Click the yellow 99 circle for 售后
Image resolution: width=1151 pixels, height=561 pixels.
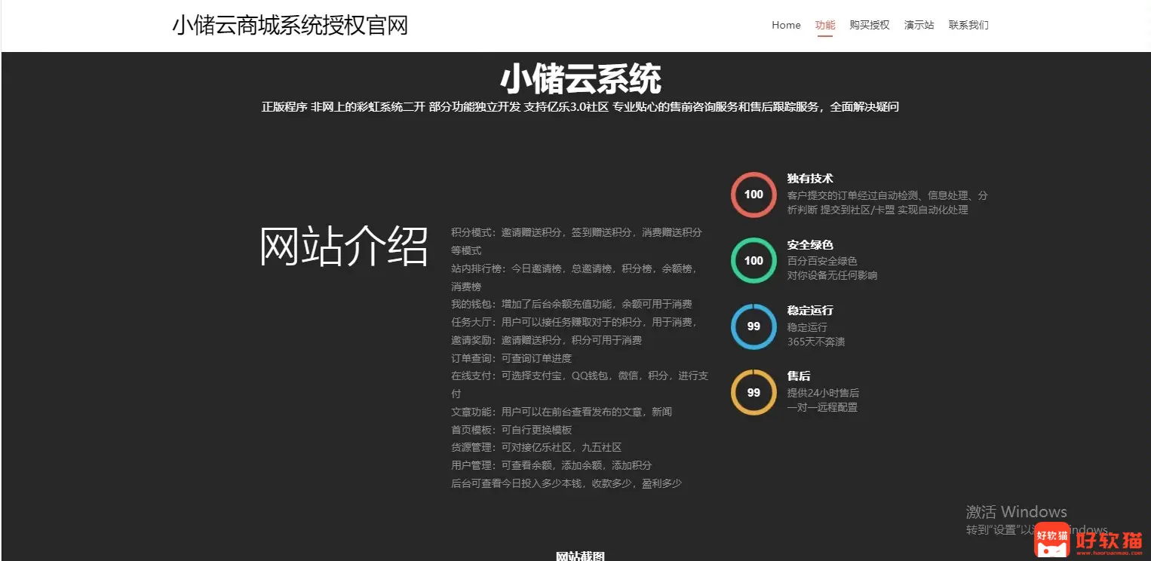point(754,392)
